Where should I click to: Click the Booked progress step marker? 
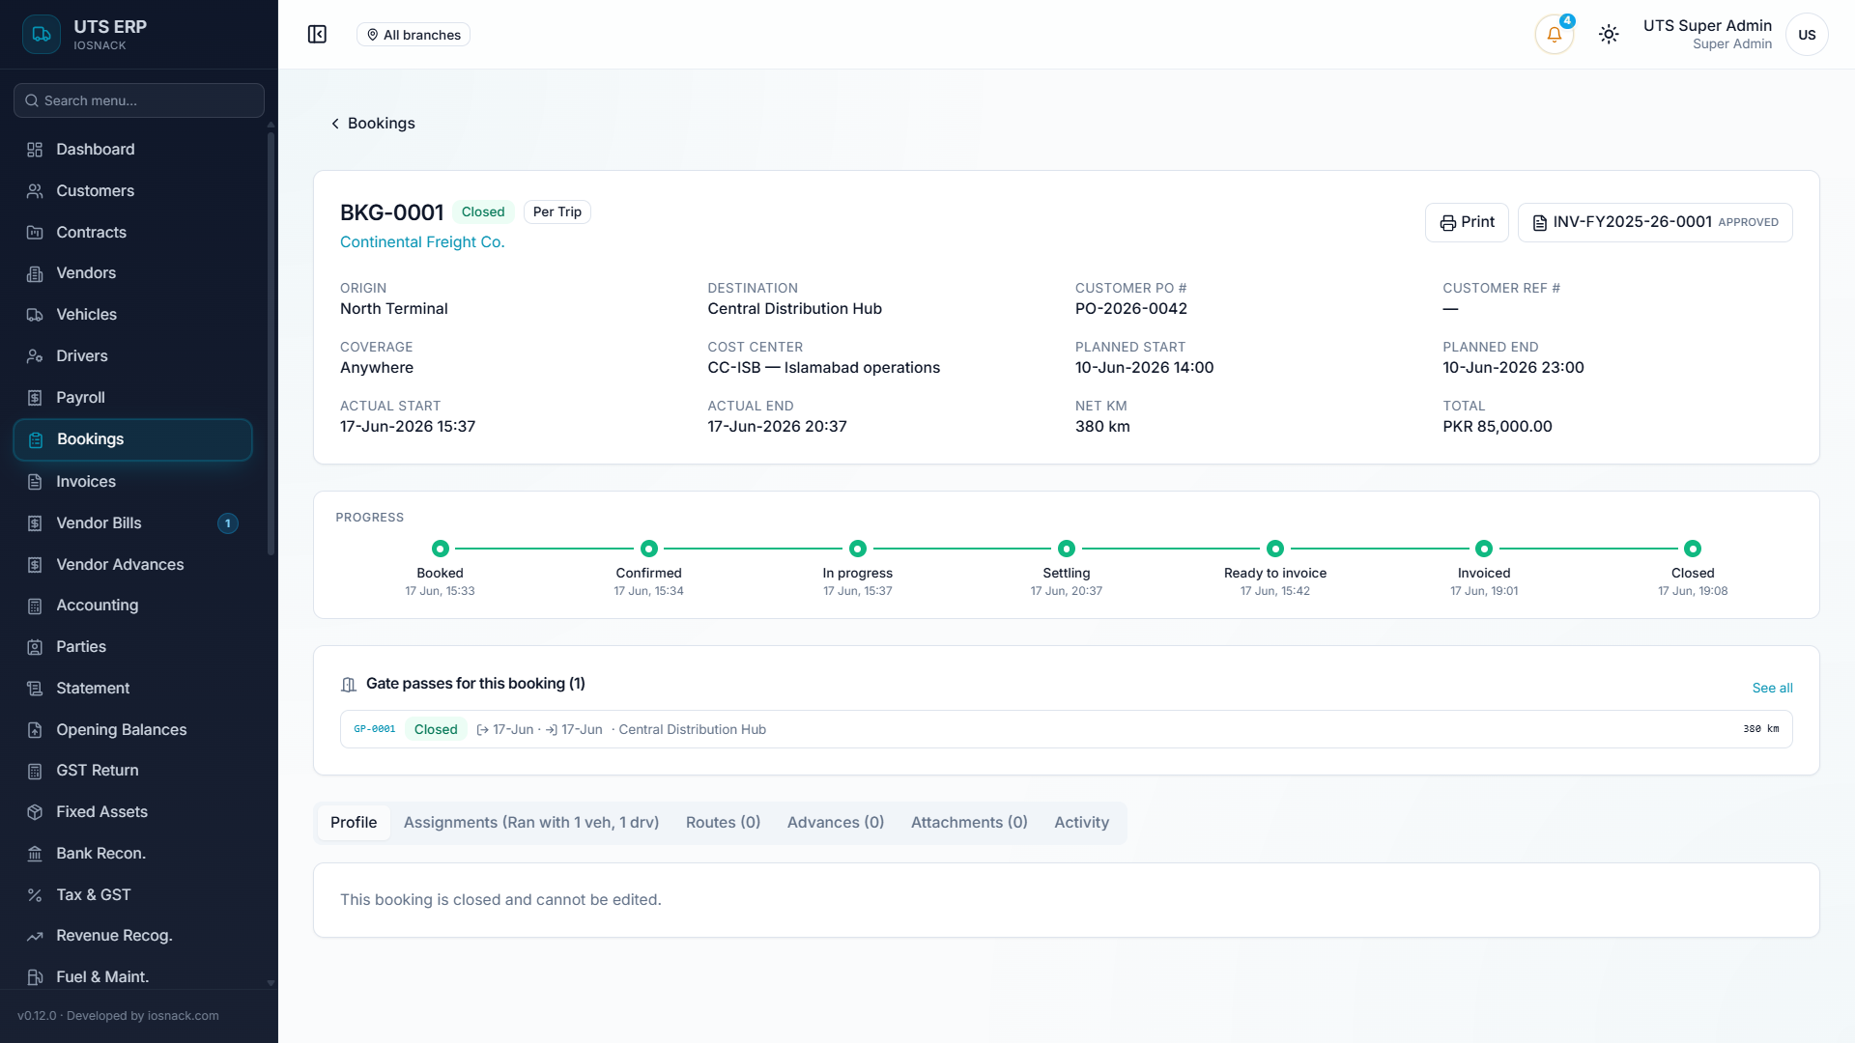tap(441, 549)
